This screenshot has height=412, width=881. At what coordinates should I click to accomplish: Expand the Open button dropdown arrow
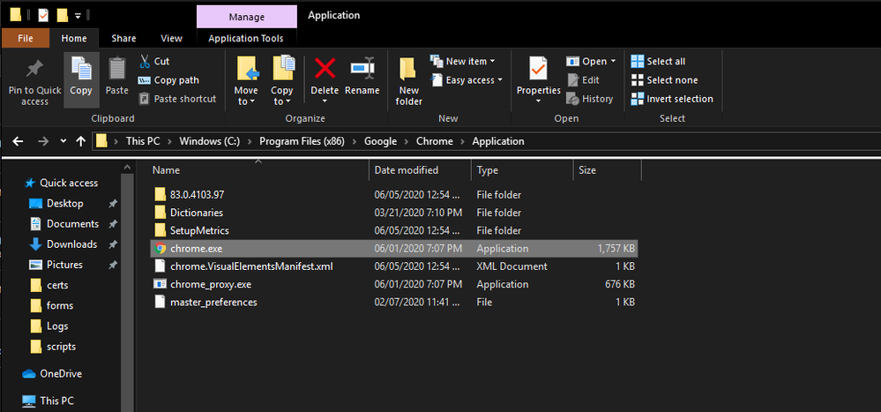[613, 61]
